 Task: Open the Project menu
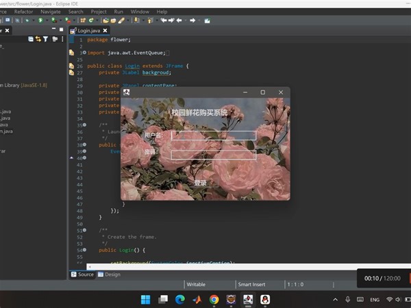[x=99, y=12]
